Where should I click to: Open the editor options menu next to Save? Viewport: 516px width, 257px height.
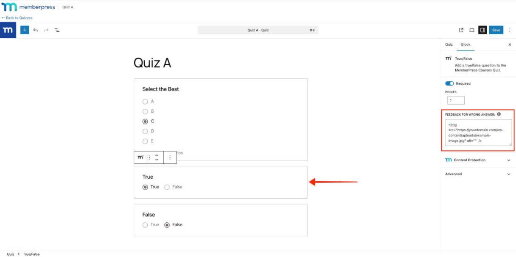click(x=510, y=30)
